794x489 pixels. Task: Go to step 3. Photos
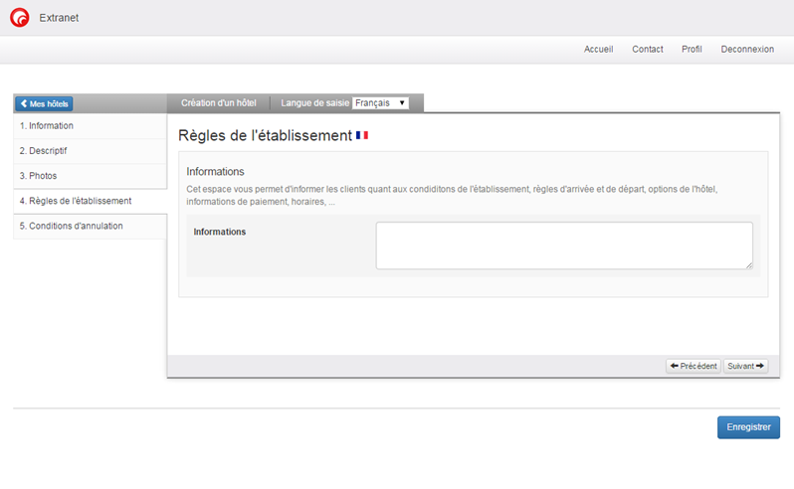click(x=39, y=176)
